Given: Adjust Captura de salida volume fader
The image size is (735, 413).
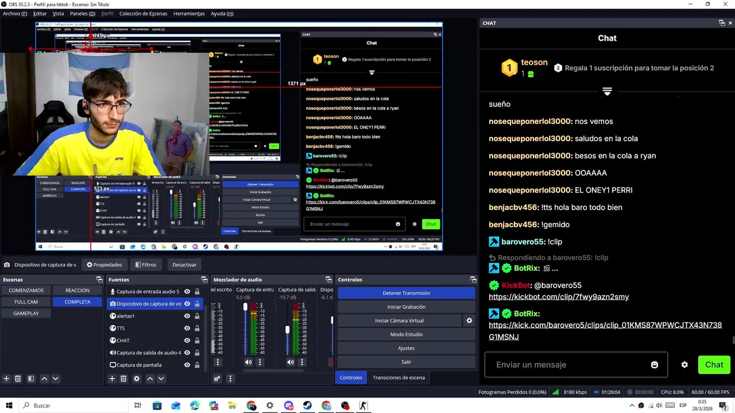Looking at the screenshot, I should coord(288,330).
